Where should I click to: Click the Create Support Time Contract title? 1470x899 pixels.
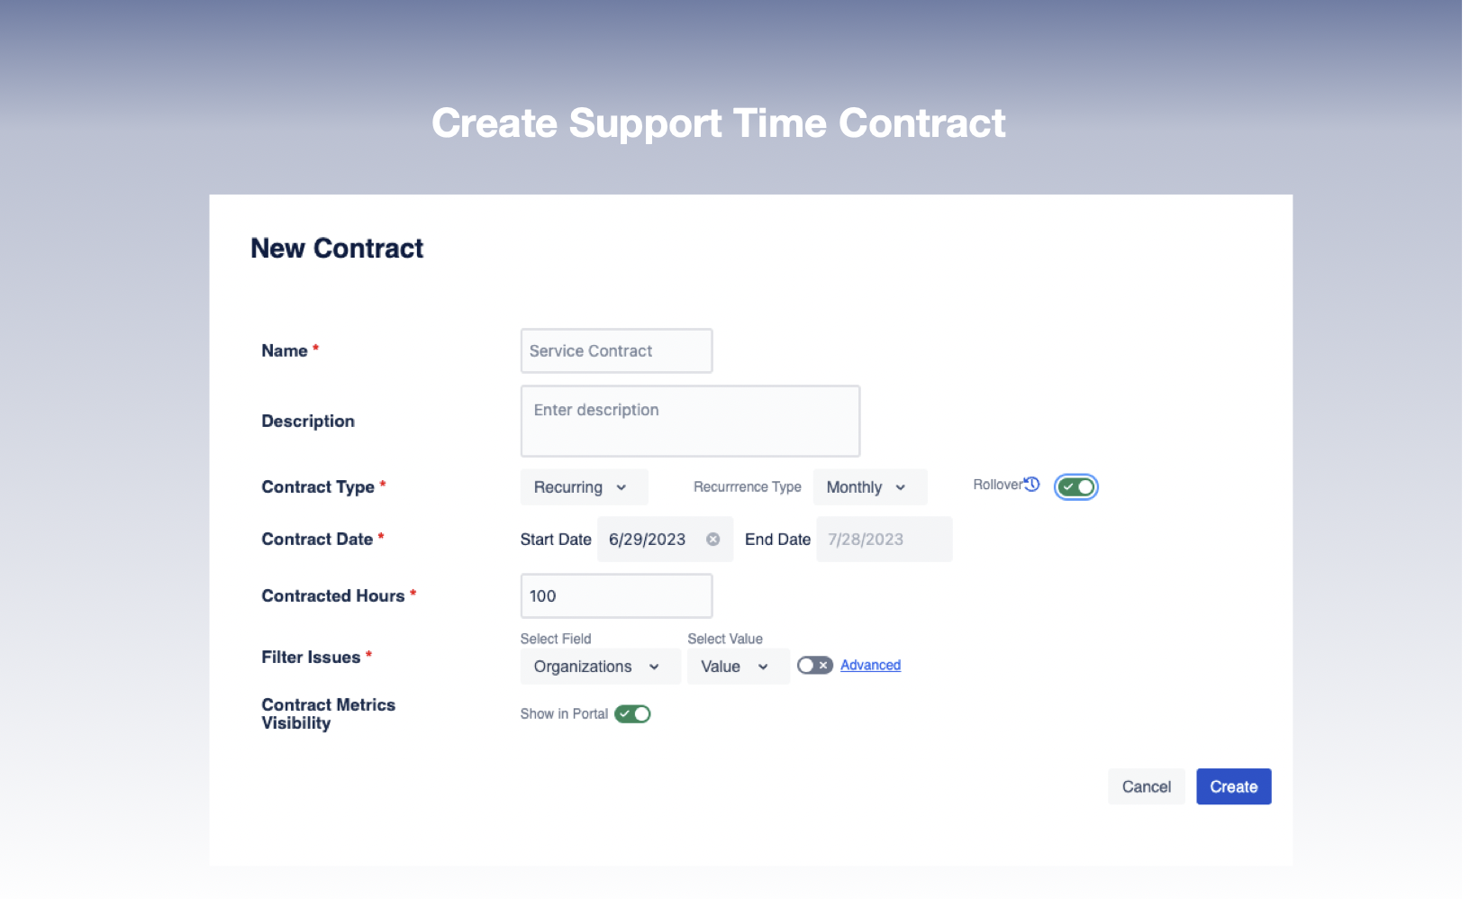coord(718,123)
